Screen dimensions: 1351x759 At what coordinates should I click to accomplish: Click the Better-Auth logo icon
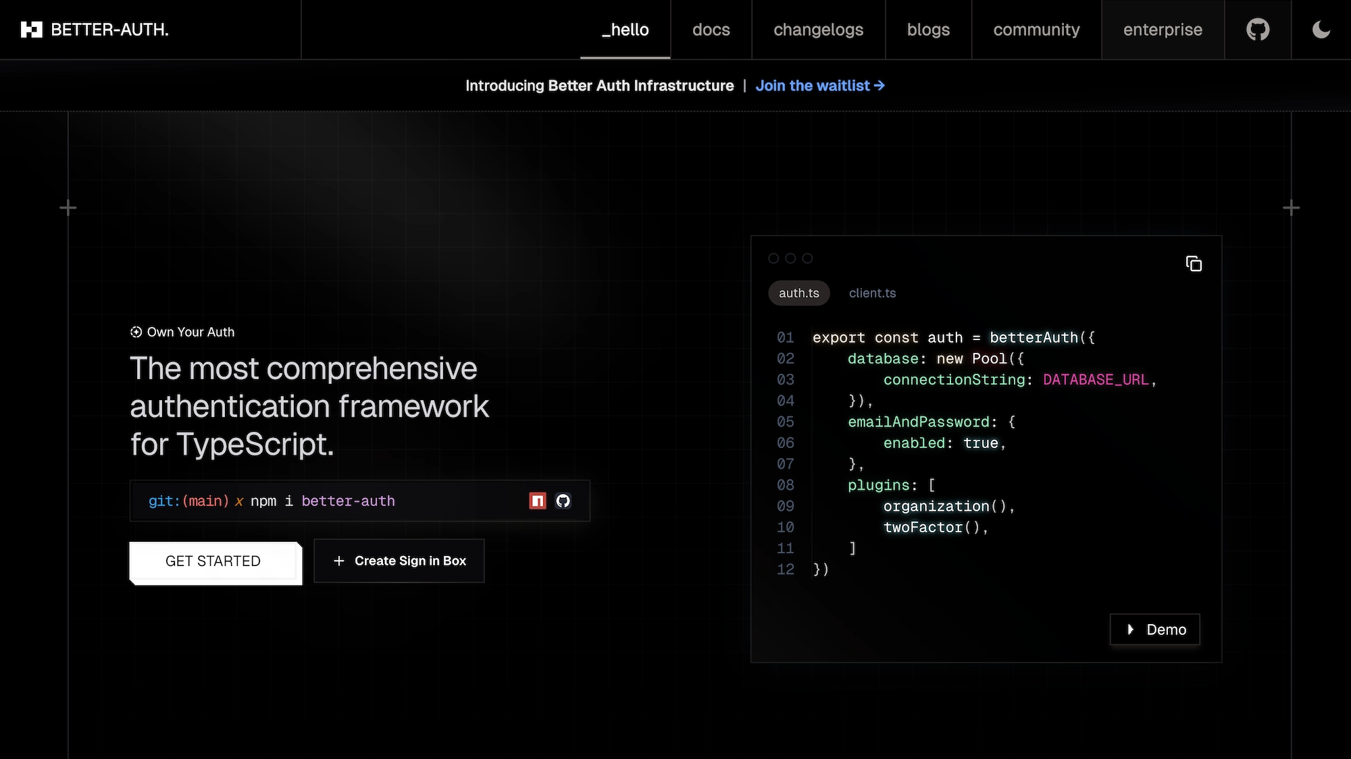(x=32, y=30)
